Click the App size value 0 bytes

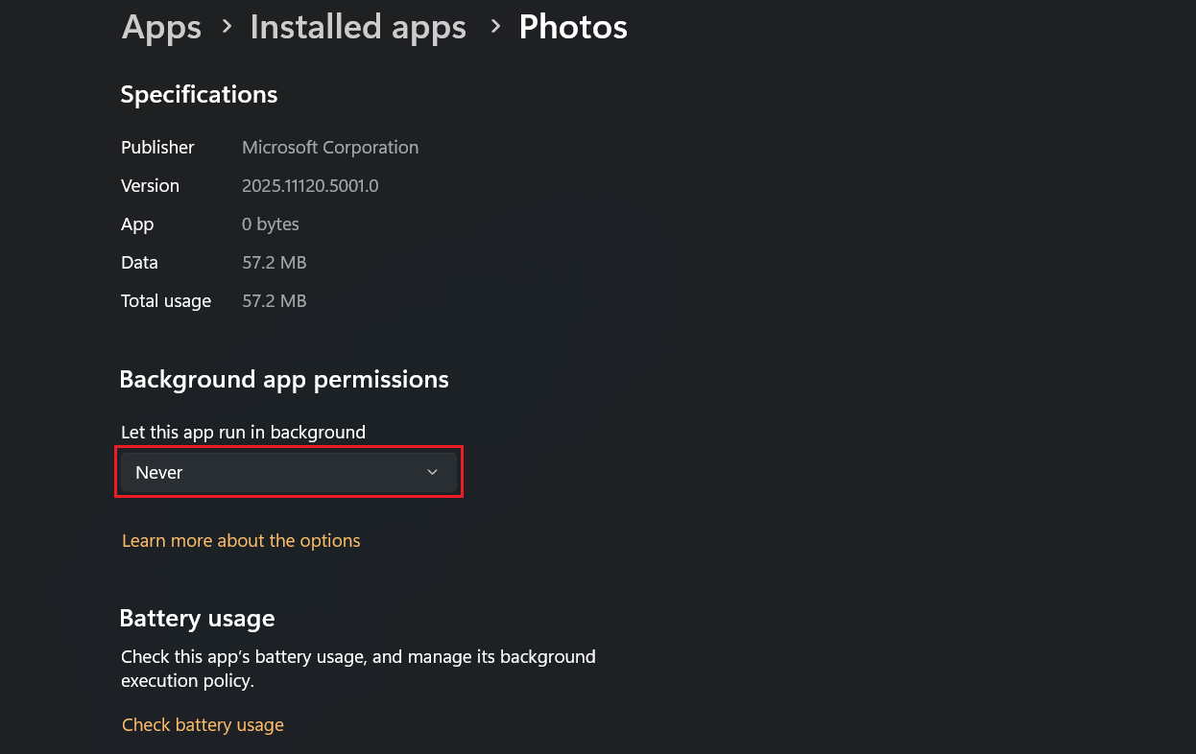point(271,224)
